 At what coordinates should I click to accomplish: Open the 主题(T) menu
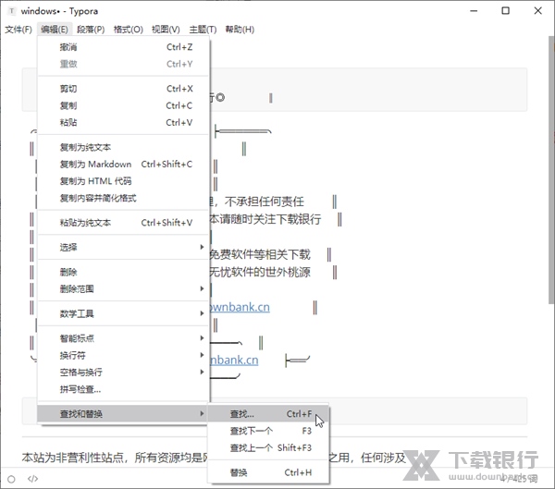tap(203, 30)
